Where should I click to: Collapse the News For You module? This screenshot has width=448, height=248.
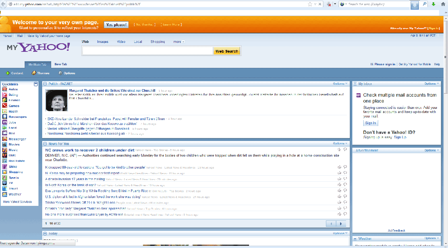45,144
